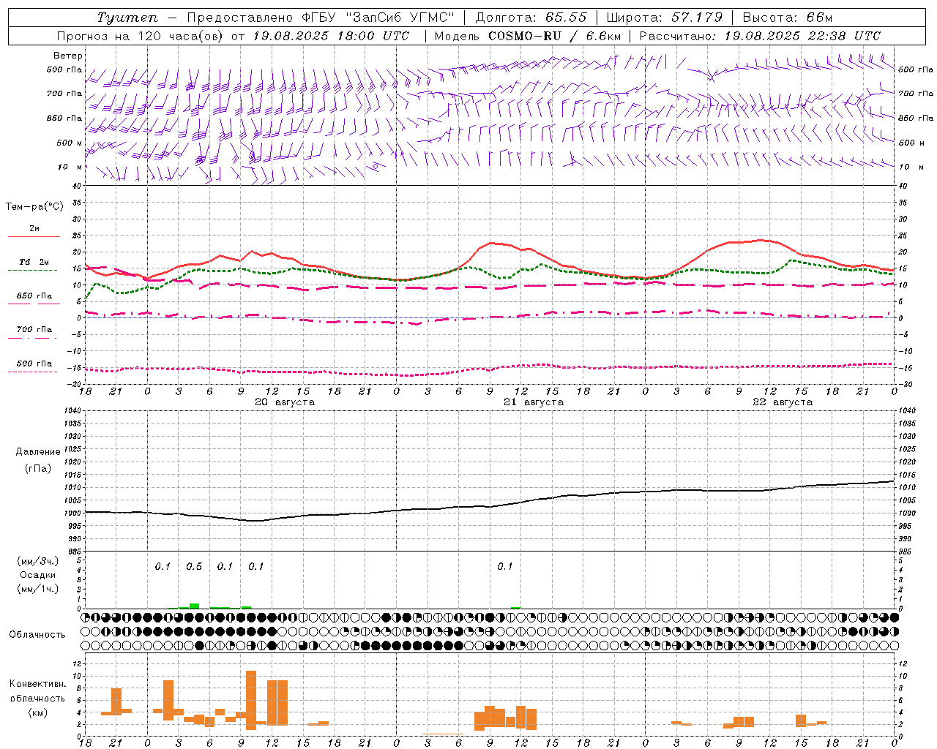Click the tallest green precipitation bar below "0.5"

194,606
